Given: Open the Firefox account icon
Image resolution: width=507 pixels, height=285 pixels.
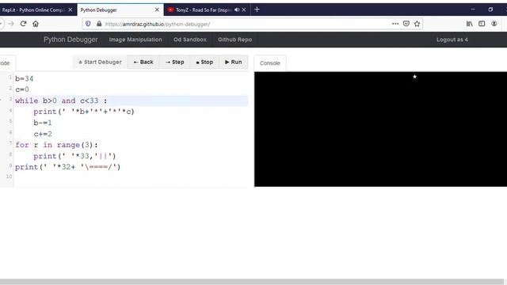Looking at the screenshot, I should coord(494,24).
